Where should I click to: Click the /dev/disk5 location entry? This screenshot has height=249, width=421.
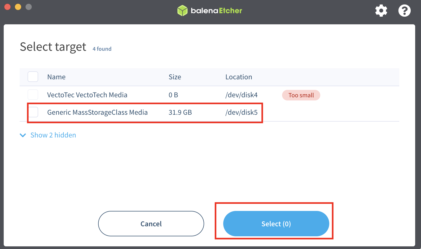[x=241, y=112]
